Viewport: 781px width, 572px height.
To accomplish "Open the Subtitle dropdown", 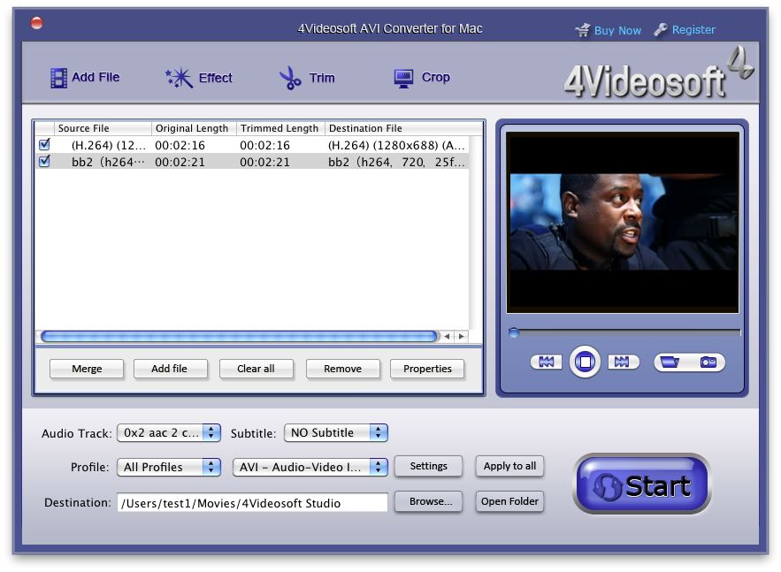I will (336, 432).
